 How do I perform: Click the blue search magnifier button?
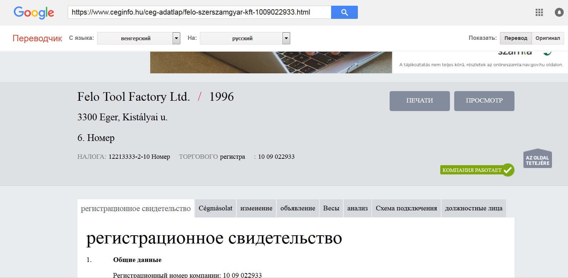(x=344, y=12)
